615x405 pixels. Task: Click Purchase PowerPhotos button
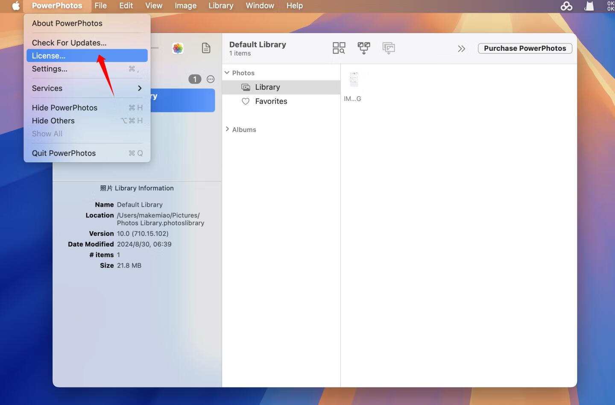pos(525,48)
